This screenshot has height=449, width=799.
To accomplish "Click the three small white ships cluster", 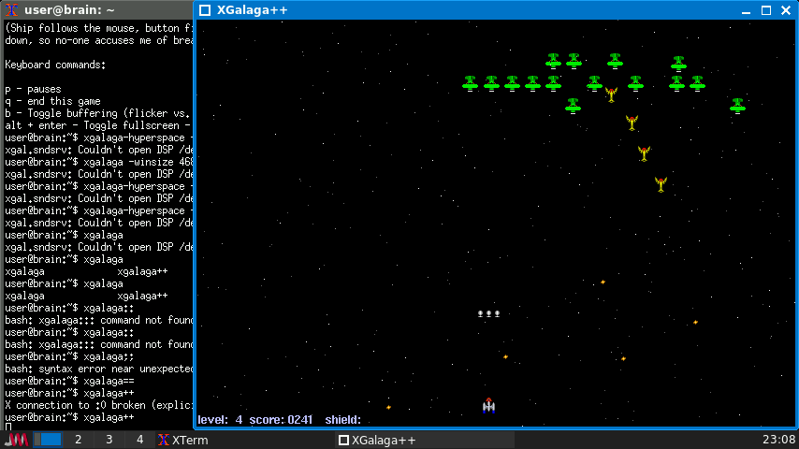I will click(488, 314).
